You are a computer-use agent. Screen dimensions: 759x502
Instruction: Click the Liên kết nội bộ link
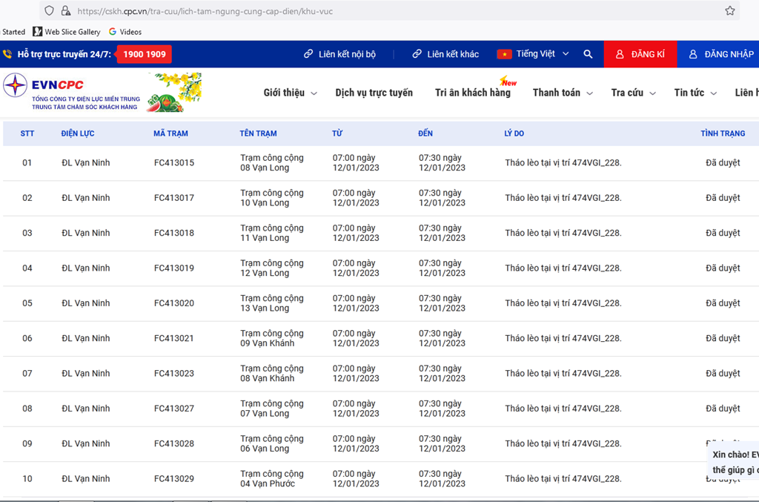click(339, 54)
